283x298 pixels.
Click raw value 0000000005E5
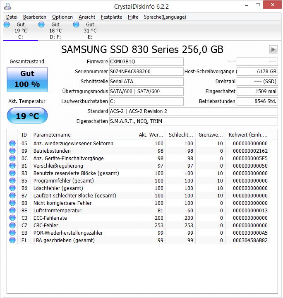pyautogui.click(x=250, y=158)
